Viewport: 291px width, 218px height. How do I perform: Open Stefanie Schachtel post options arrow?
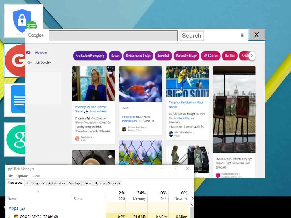[146, 127]
